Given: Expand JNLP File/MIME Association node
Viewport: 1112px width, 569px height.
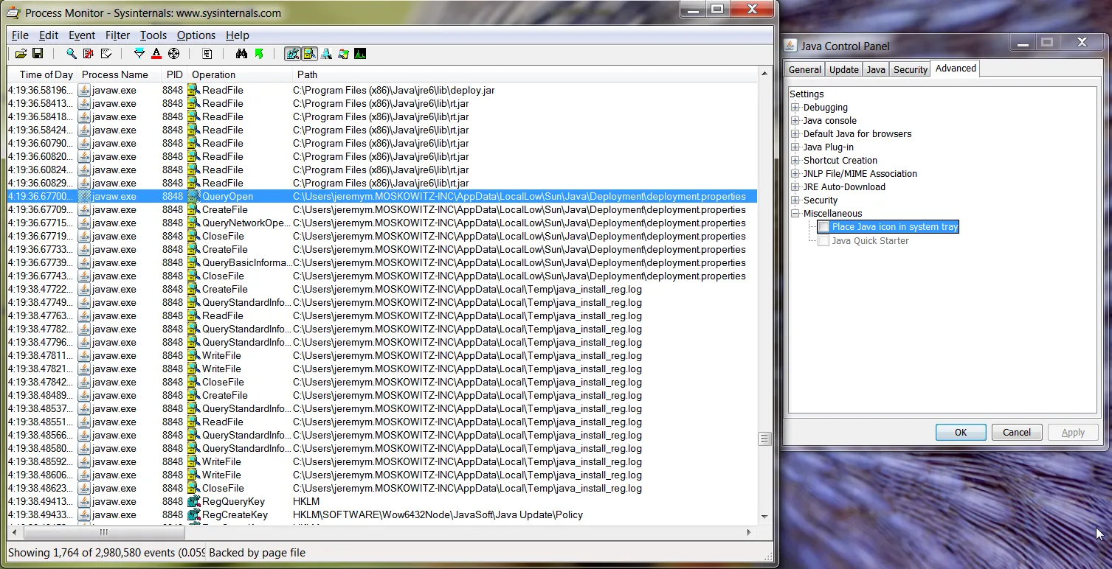Looking at the screenshot, I should [x=795, y=174].
